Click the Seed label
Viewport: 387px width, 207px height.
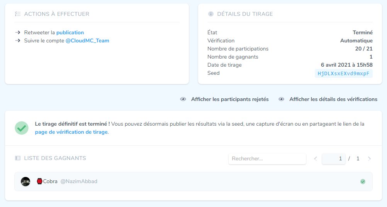(x=214, y=73)
